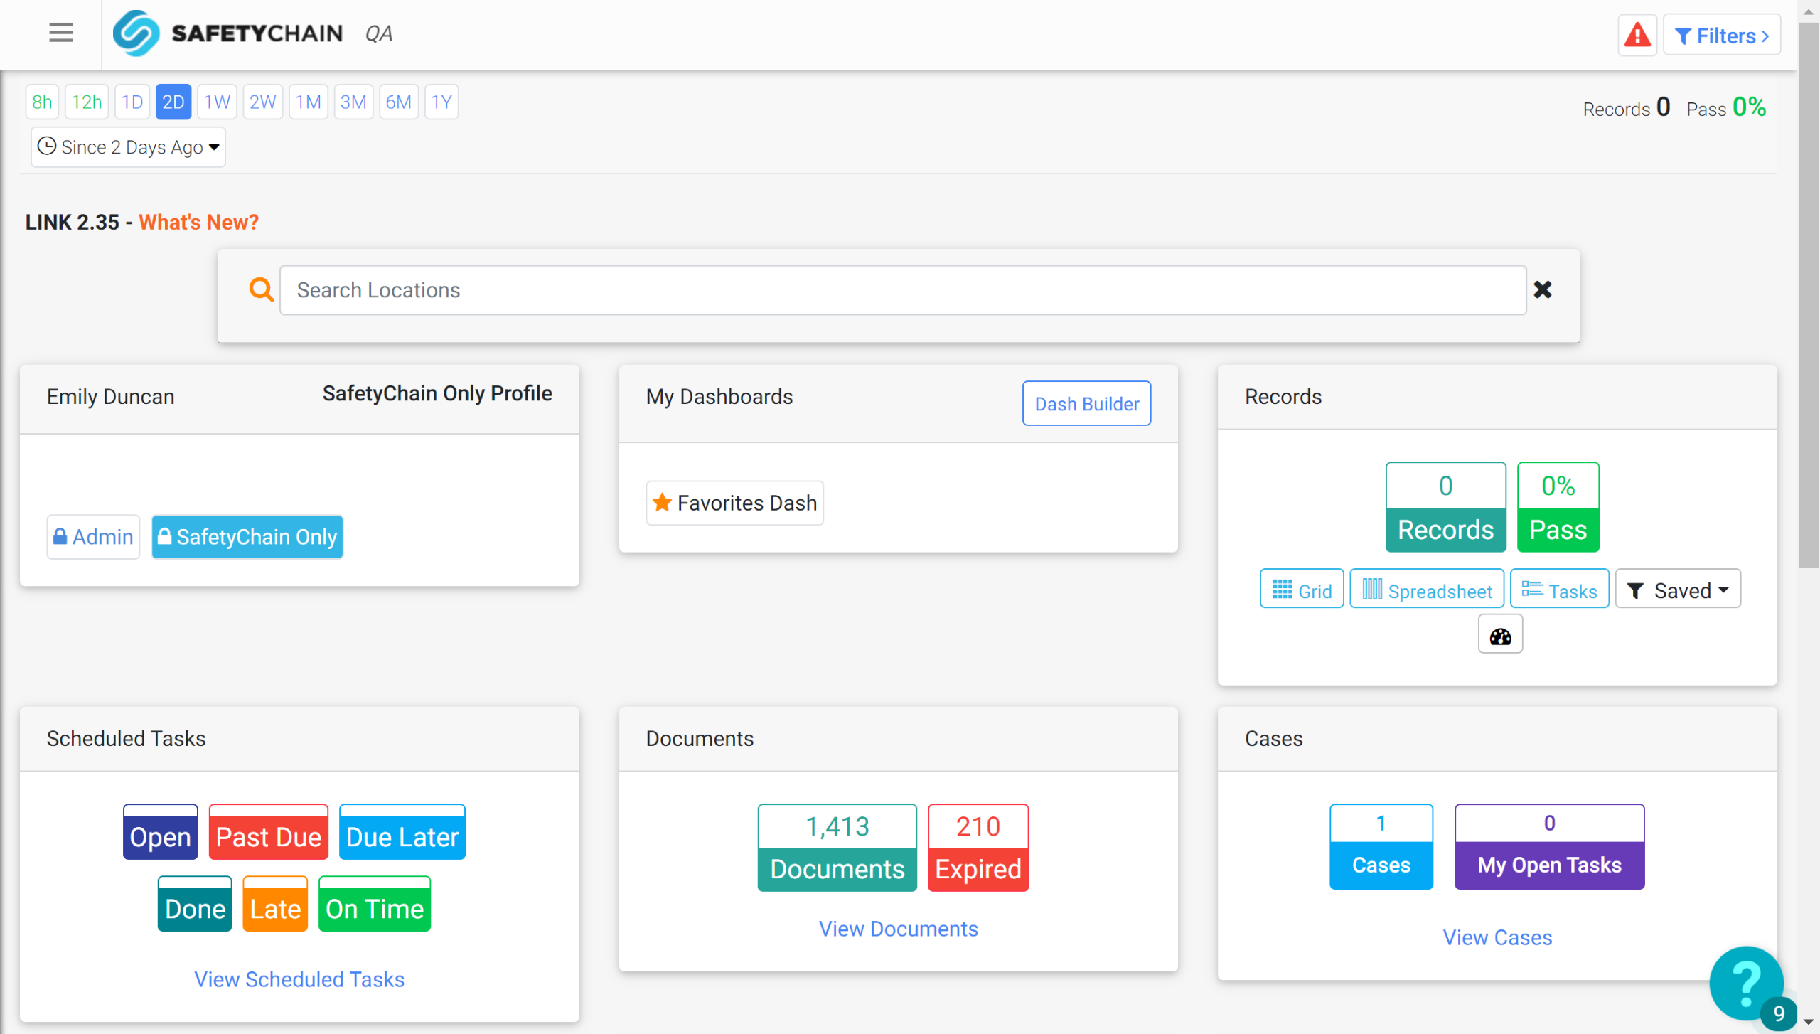Switch time range to 8h

(42, 102)
